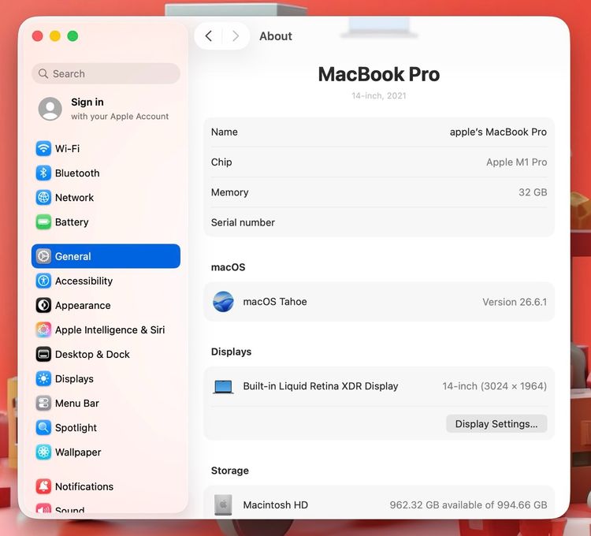Click the Desktop & Dock icon
591x536 pixels.
[43, 355]
